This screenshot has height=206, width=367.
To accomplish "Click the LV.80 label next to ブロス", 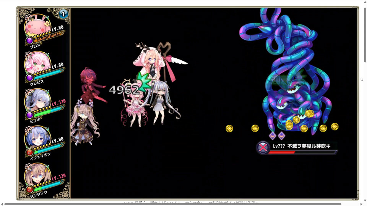I will pos(58,28).
